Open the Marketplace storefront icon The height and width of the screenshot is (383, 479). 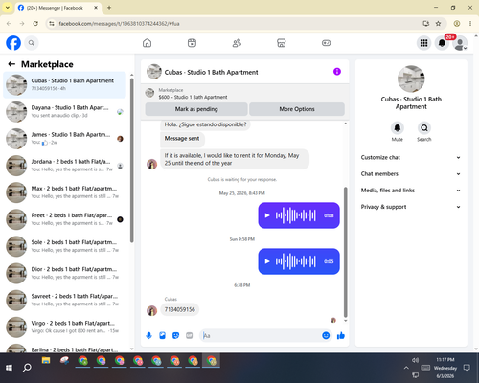282,43
